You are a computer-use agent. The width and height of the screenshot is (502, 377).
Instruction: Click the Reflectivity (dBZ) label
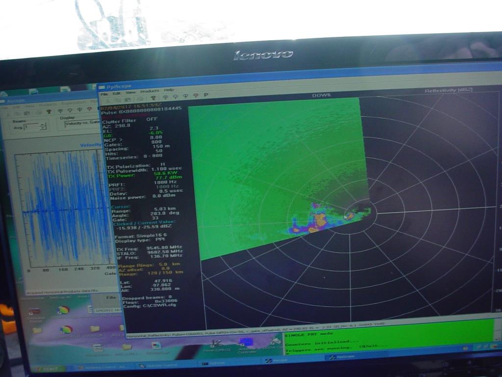tap(449, 90)
